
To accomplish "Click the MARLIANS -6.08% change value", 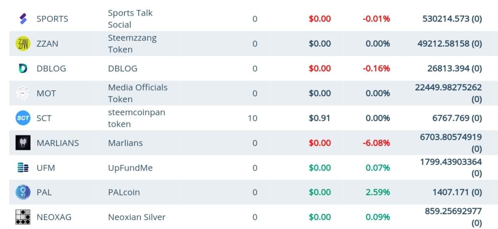I will pos(376,143).
